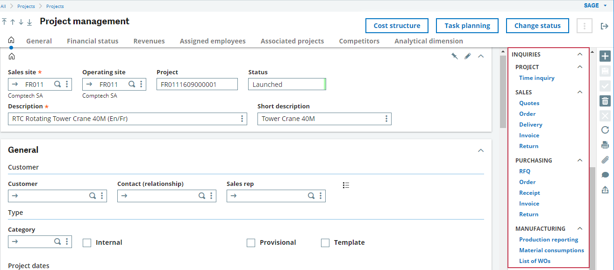Click the paperclip attachments icon
This screenshot has height=270, width=614.
pyautogui.click(x=605, y=160)
